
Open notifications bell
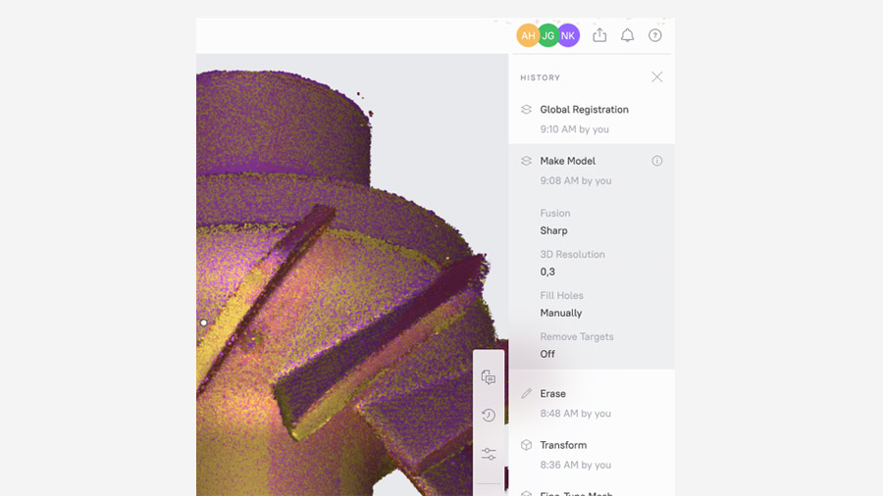point(627,35)
